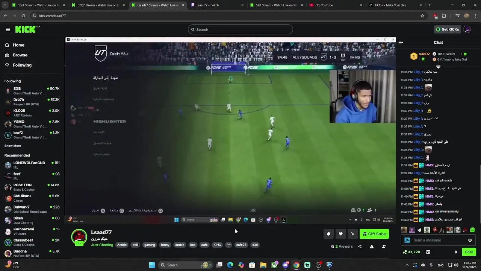Click the 31,720 channel points balance
This screenshot has height=271, width=481.
tap(411, 252)
